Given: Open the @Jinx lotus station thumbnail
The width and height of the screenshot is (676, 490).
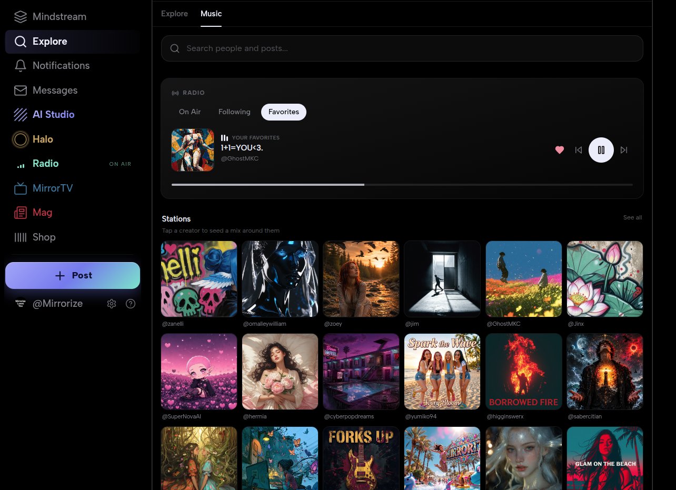Looking at the screenshot, I should (x=605, y=279).
